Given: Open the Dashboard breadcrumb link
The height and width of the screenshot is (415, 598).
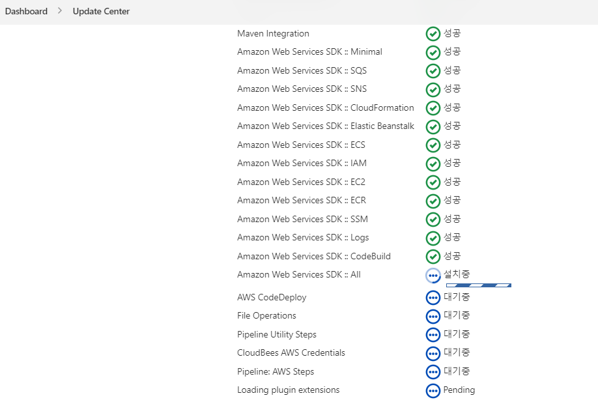Looking at the screenshot, I should 26,12.
